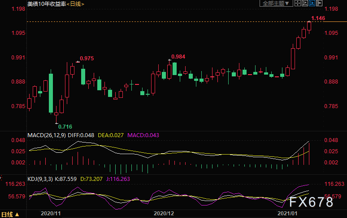Click the 2020/12 date axis label
The image size is (347, 218).
coord(164,214)
